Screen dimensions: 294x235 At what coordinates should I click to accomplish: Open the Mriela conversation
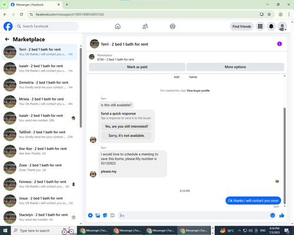click(x=39, y=102)
